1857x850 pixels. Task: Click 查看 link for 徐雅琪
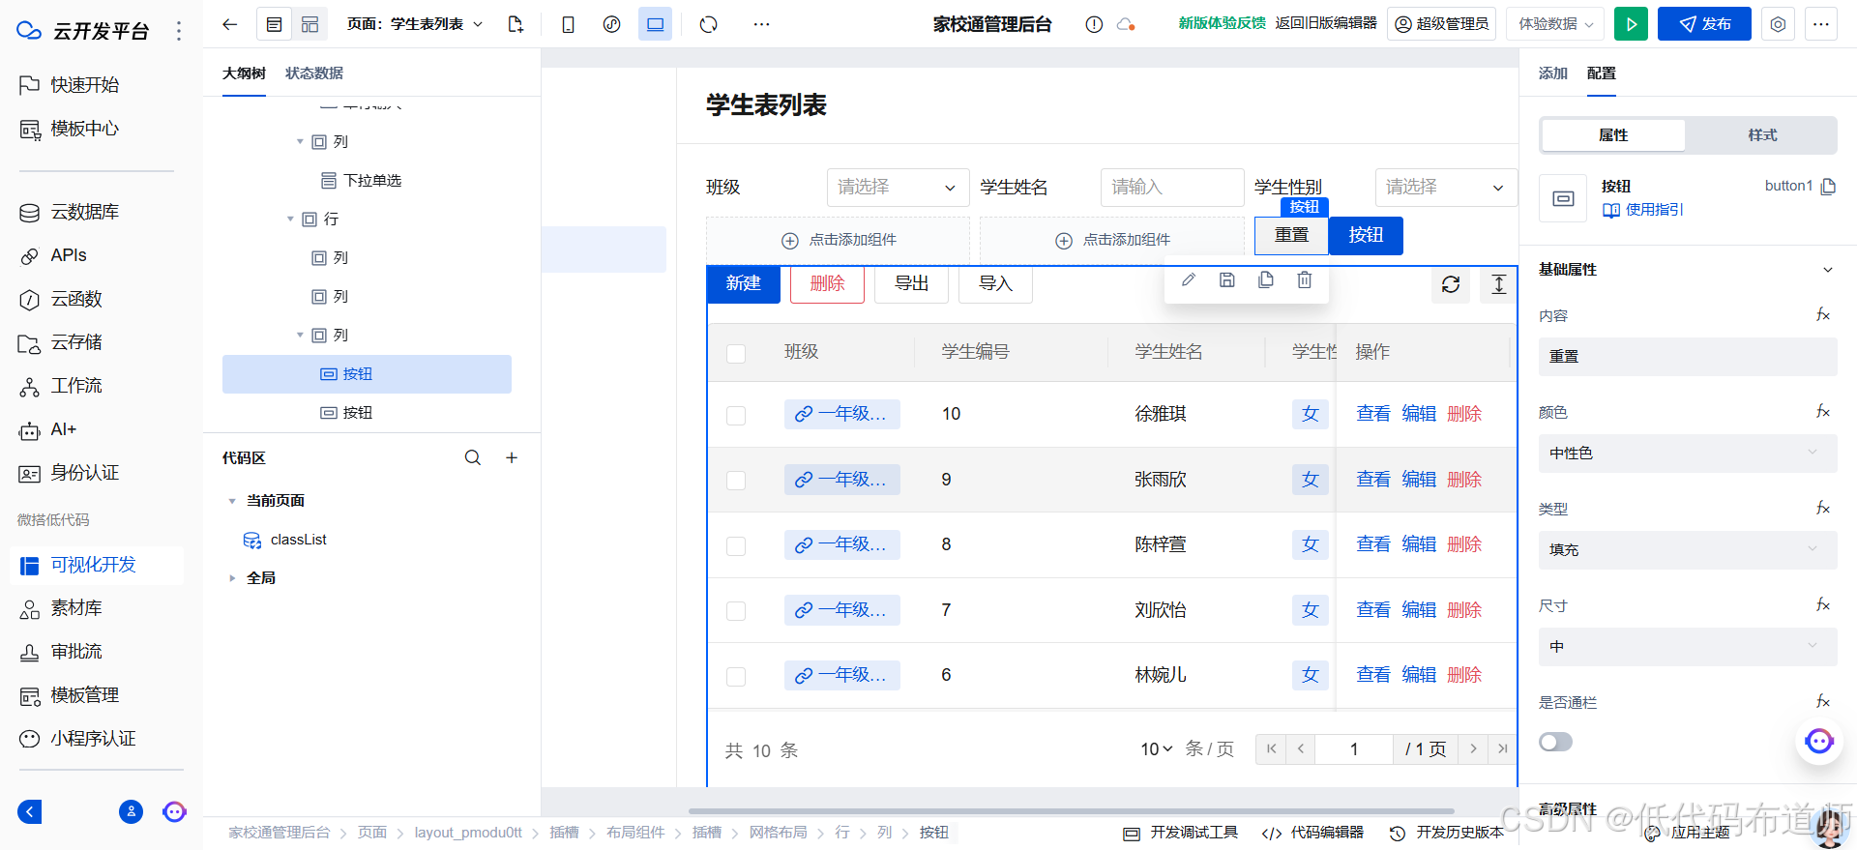pyautogui.click(x=1373, y=414)
